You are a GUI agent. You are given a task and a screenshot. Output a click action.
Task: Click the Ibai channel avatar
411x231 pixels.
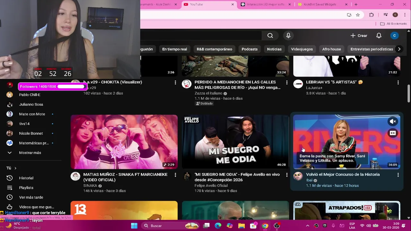298,176
